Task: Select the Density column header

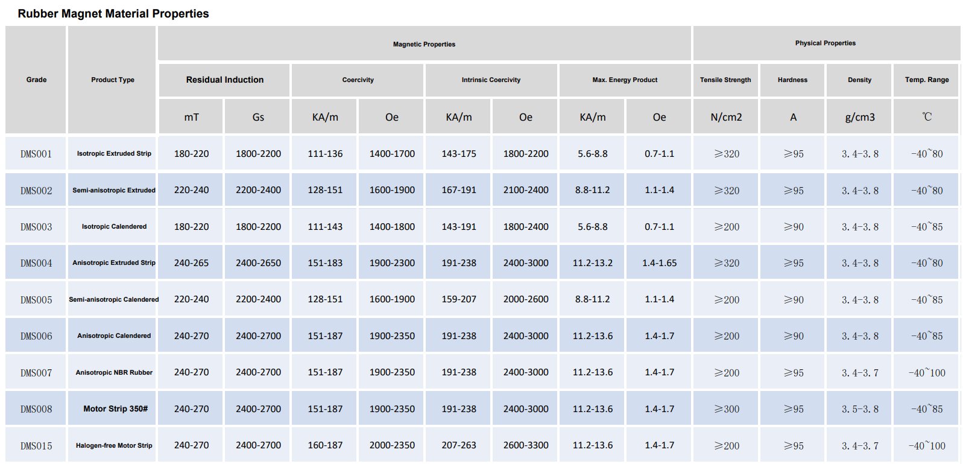Action: tap(859, 80)
